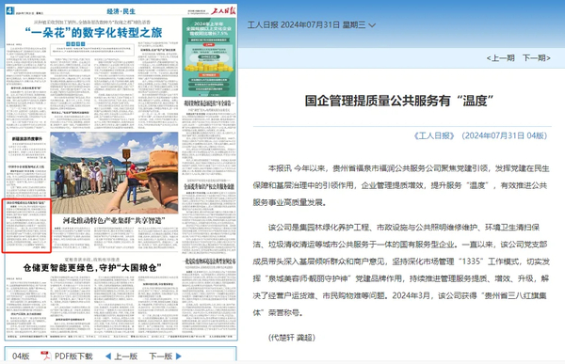Click the 《工人日报》 source link

click(434, 135)
